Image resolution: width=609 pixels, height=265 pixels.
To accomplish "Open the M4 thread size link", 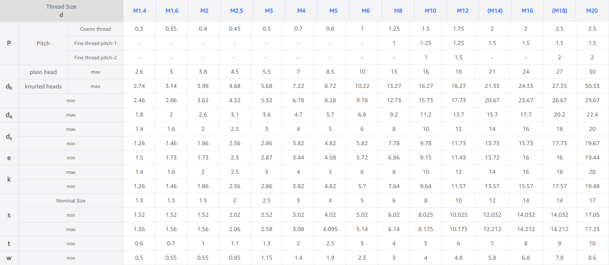I will [301, 11].
